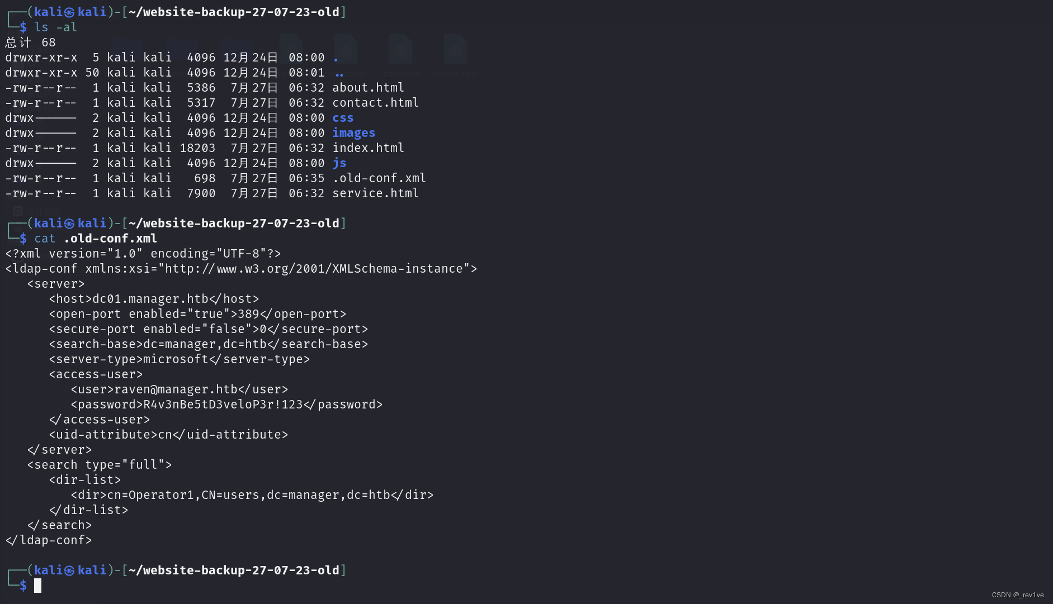The height and width of the screenshot is (604, 1053).
Task: Click the uid-attribute cn line
Action: (x=168, y=435)
